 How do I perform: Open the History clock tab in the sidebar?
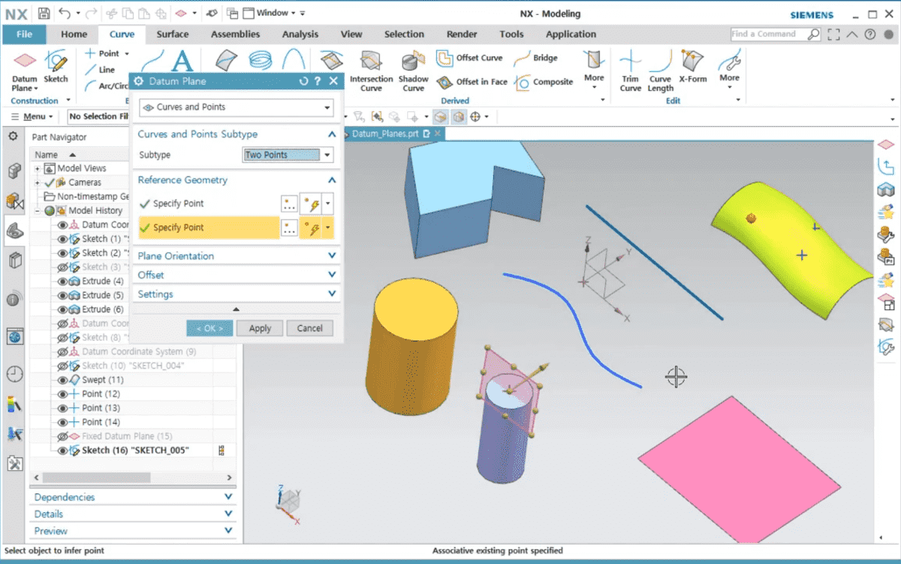click(x=14, y=373)
